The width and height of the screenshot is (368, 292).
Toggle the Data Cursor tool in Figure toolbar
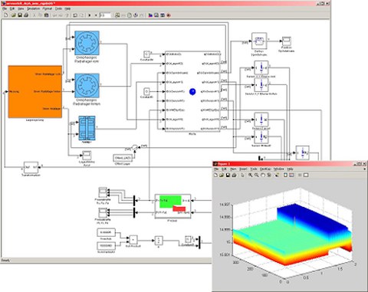[277, 175]
